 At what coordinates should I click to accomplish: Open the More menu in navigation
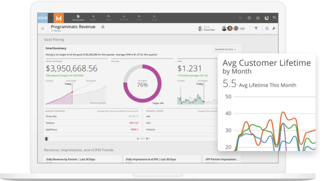[x=154, y=18]
